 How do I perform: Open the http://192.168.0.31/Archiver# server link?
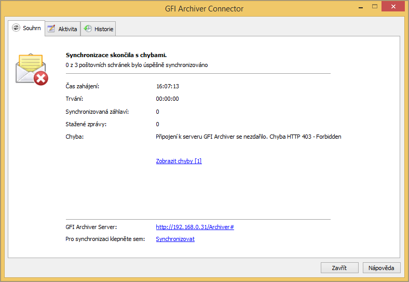click(x=195, y=227)
